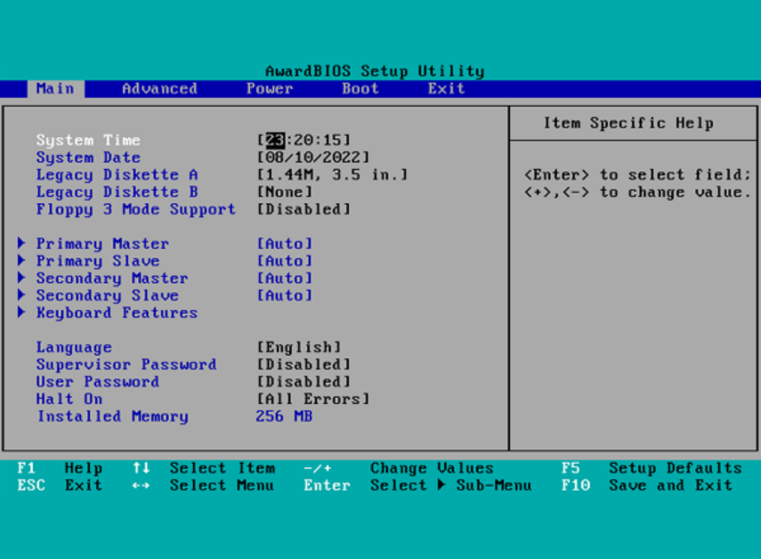Switch to the Advanced tab
The width and height of the screenshot is (761, 559).
point(158,88)
